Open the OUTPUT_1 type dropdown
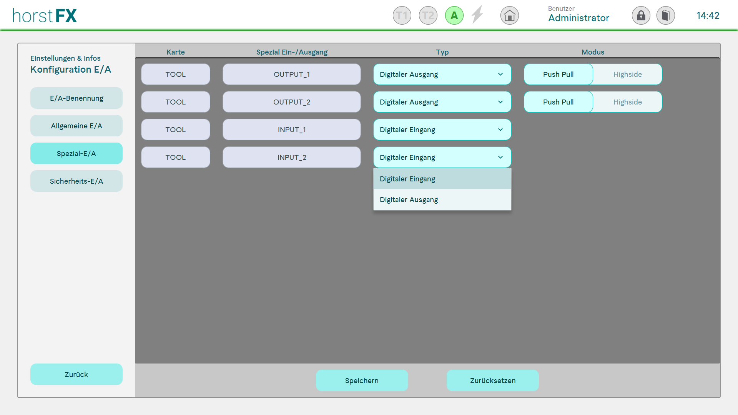Screen dimensions: 738x415 point(442,74)
